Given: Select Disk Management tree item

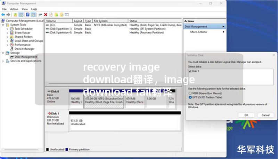Looking at the screenshot, I should pyautogui.click(x=26, y=57).
